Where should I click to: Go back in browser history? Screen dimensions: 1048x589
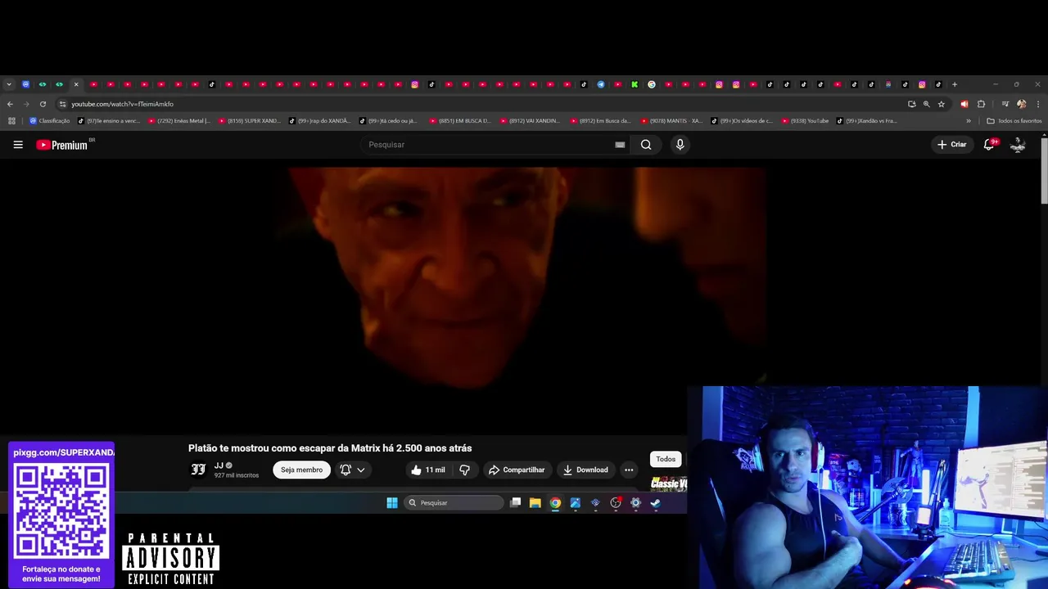pyautogui.click(x=10, y=104)
